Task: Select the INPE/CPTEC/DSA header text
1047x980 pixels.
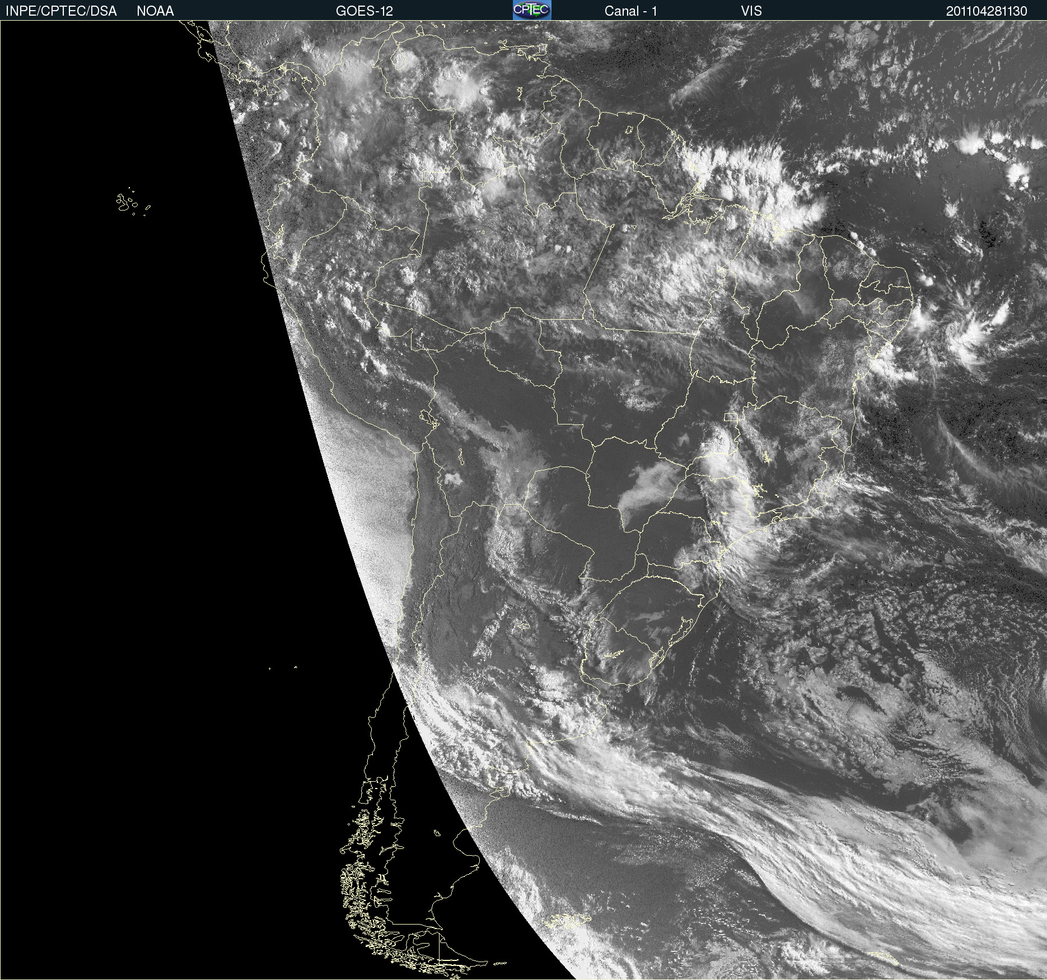Action: click(x=61, y=11)
